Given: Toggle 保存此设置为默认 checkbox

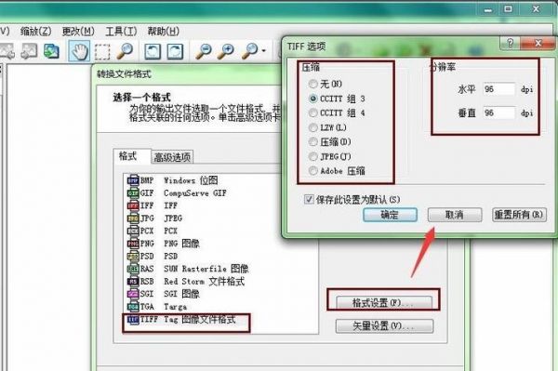Looking at the screenshot, I should click(309, 199).
